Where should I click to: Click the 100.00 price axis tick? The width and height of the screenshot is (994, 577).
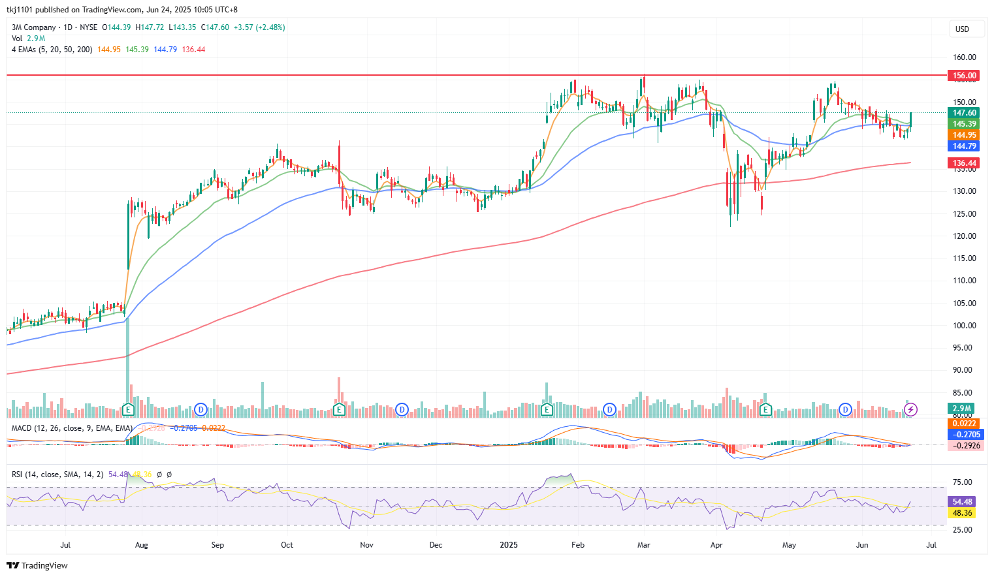point(965,326)
